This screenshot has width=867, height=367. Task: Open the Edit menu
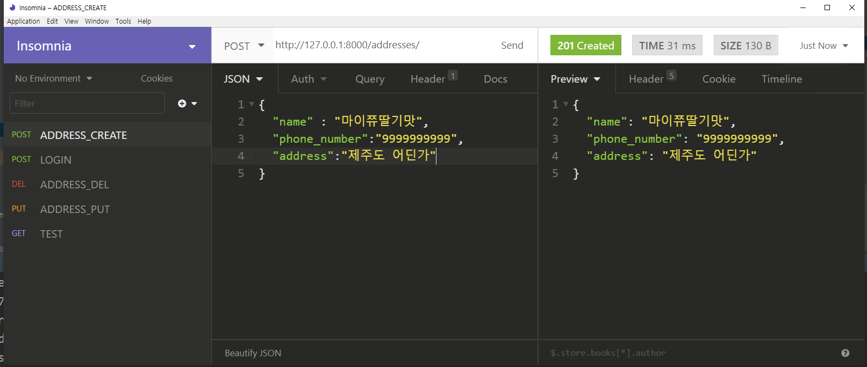pos(52,21)
